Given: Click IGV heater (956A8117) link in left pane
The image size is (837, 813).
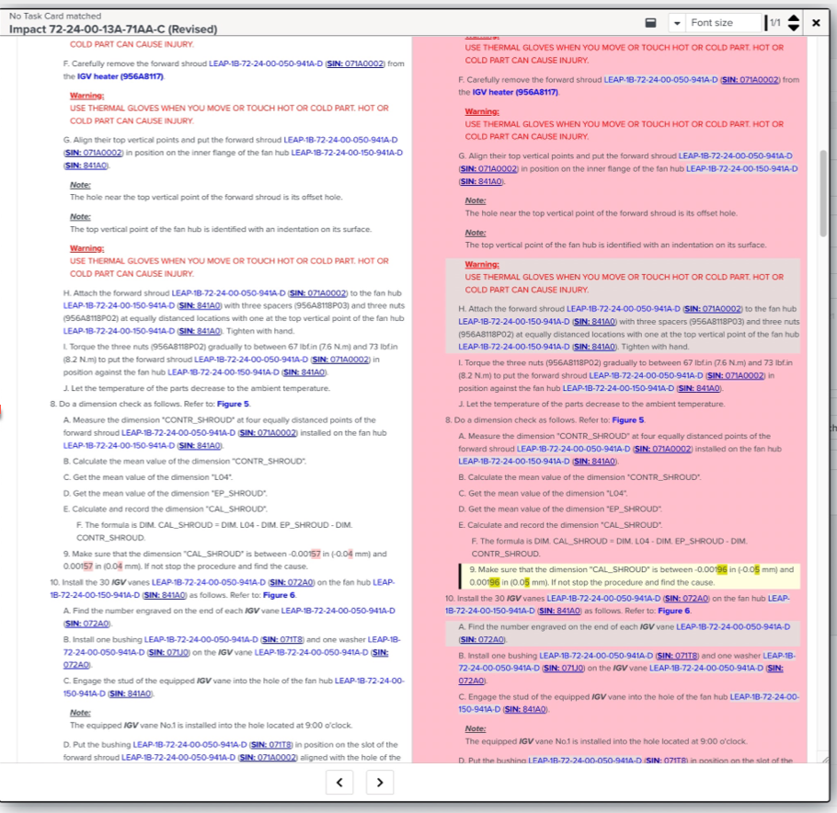Looking at the screenshot, I should click(127, 76).
